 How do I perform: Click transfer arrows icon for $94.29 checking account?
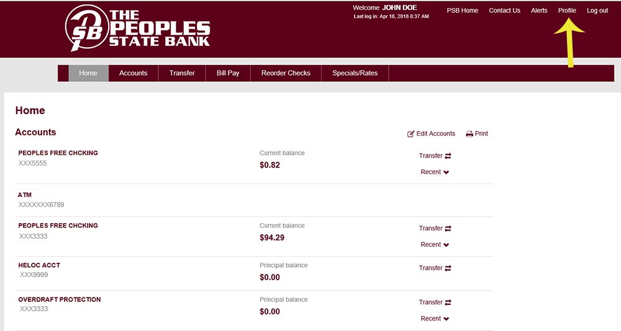448,229
